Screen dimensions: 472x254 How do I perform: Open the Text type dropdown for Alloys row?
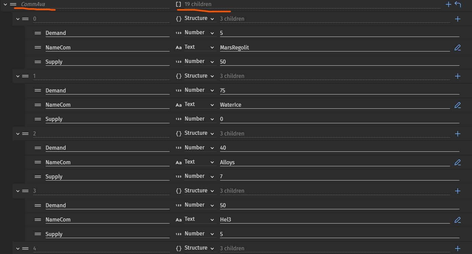(x=195, y=162)
